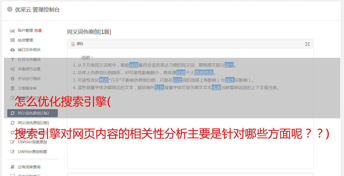This screenshot has height=176, width=344.
Task: Click the gear icon beside 优采云 管理控制台
Action: click(x=10, y=9)
